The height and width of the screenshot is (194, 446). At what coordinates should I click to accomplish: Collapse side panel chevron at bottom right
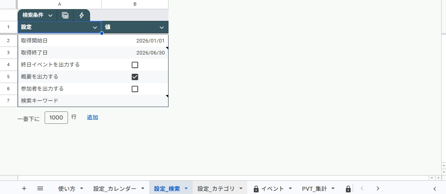(x=435, y=189)
